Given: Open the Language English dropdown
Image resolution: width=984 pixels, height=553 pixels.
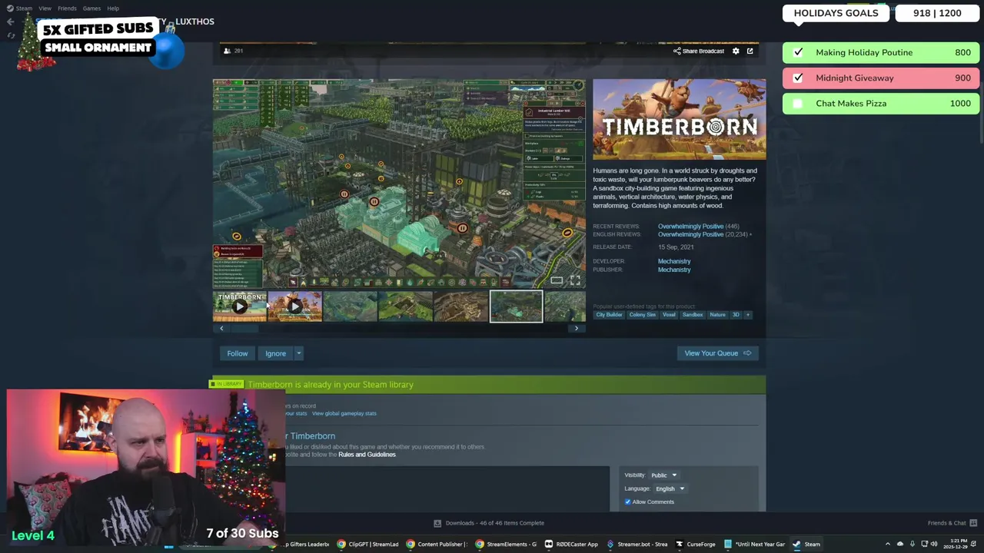Looking at the screenshot, I should click(x=670, y=488).
